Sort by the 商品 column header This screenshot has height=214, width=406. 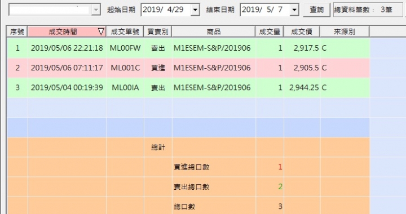(214, 32)
